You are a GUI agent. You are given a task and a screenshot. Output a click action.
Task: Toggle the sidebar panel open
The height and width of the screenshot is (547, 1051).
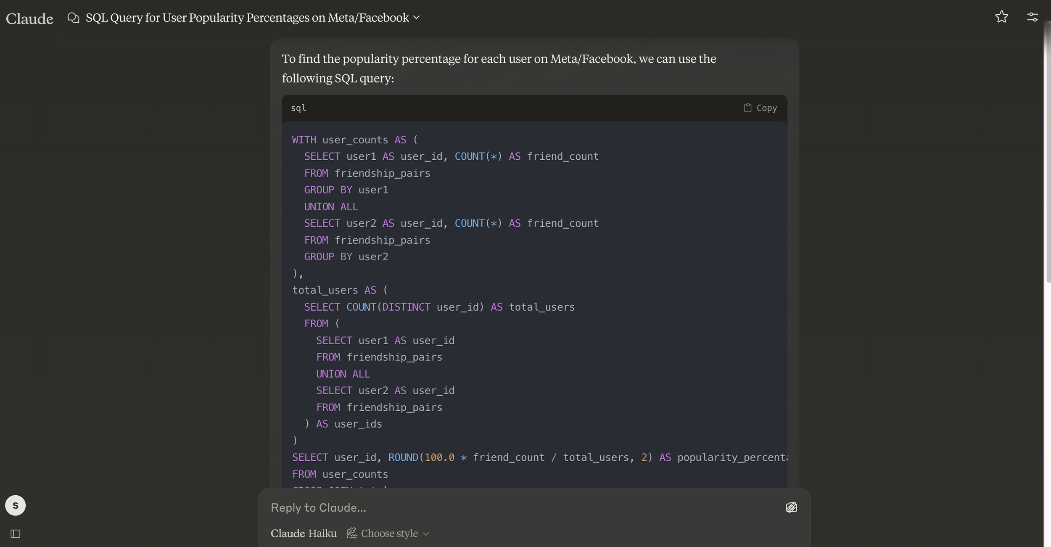[x=16, y=534]
